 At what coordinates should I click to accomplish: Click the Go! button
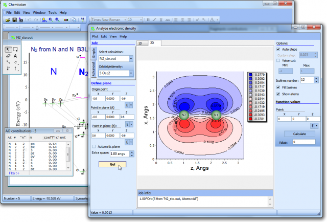click(x=112, y=164)
